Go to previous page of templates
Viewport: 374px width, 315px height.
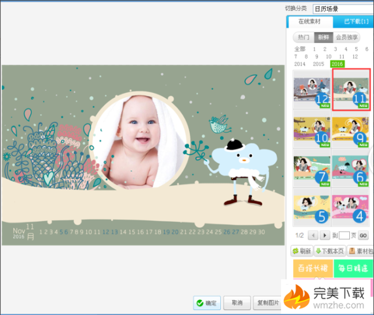(313, 236)
